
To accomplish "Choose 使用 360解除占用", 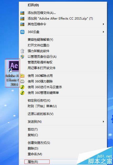I will point(63,76).
